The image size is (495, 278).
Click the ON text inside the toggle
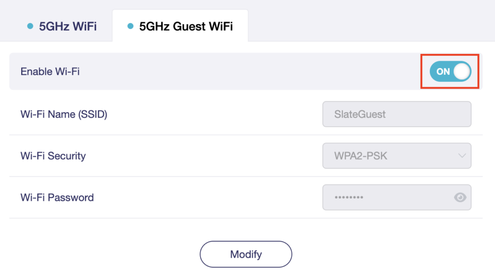(x=443, y=72)
